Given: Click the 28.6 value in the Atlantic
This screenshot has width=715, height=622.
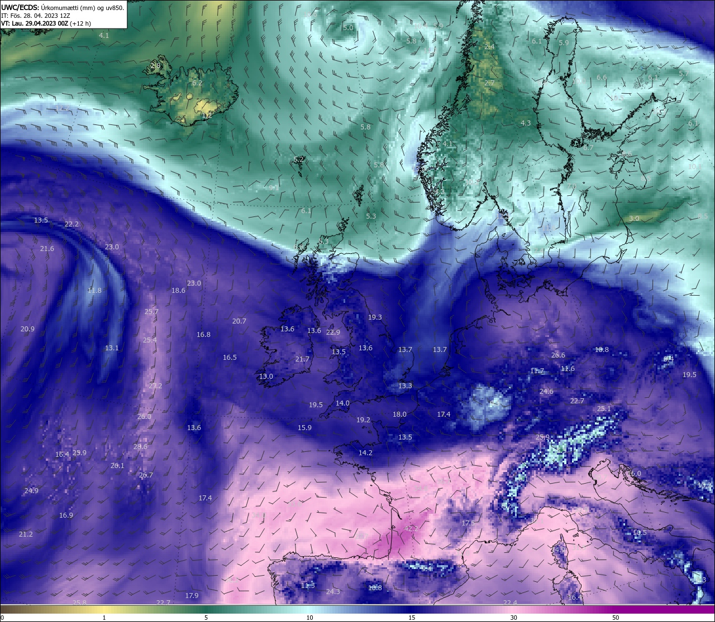Looking at the screenshot, I should (140, 446).
